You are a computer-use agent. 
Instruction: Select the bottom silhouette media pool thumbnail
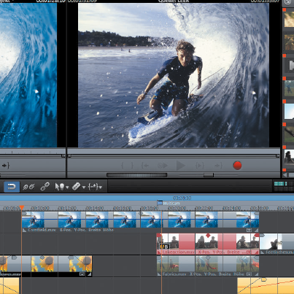(x=289, y=157)
